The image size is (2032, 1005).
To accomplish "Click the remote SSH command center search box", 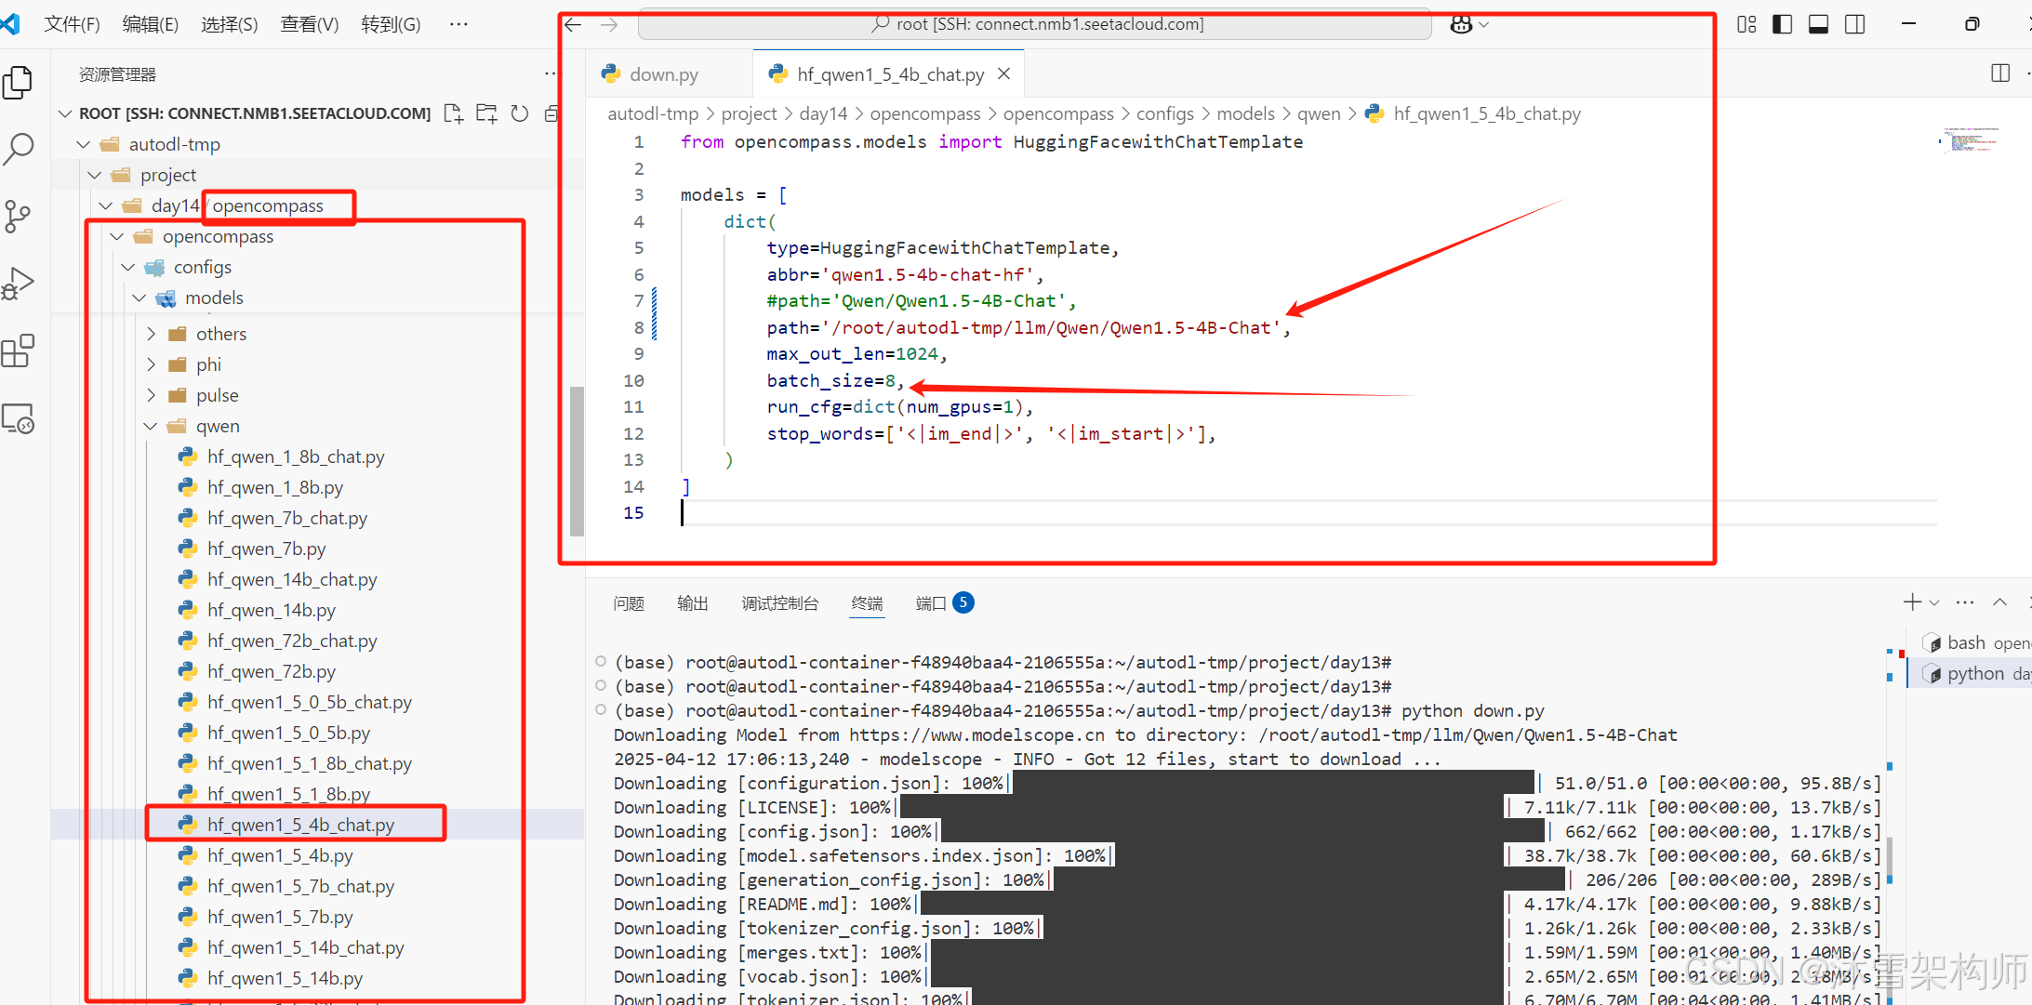I will click(1035, 24).
